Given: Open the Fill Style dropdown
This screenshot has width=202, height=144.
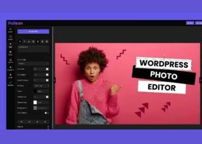Looking at the screenshot, I should click(41, 86).
